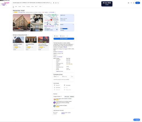Click info icon beside Google reviews heading
Screen dimensions: 142x122
[61, 96]
